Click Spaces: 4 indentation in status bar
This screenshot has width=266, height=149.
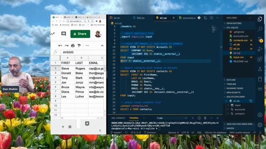click(x=173, y=132)
